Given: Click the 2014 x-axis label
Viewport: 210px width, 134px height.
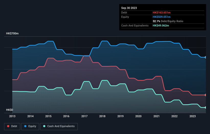Looking at the screenshot, I should tap(30, 116).
